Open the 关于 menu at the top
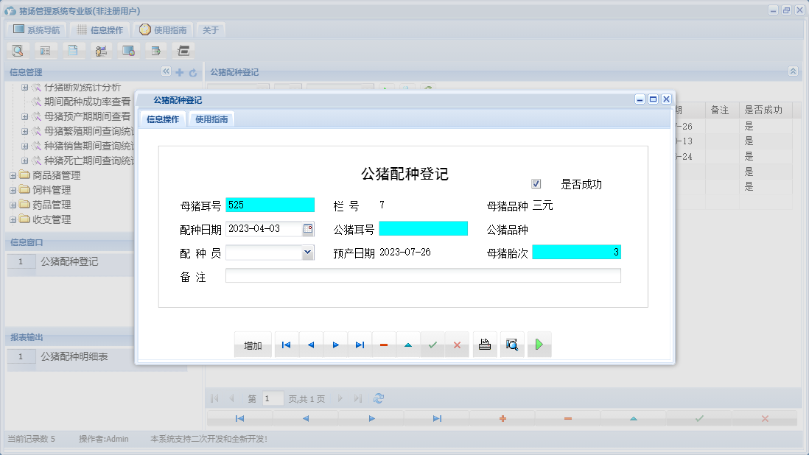This screenshot has width=809, height=455. 211,29
